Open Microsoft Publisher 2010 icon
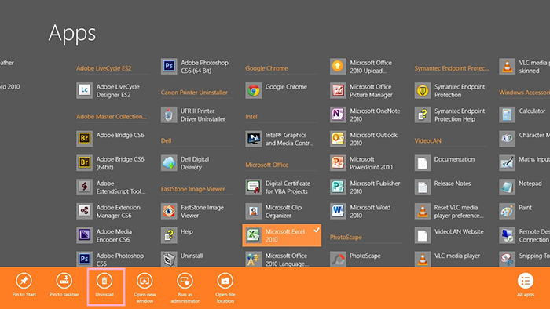 point(338,187)
